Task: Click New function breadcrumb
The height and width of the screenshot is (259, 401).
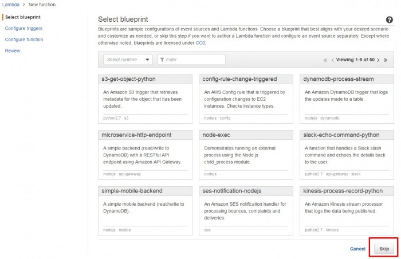Action: [x=42, y=5]
